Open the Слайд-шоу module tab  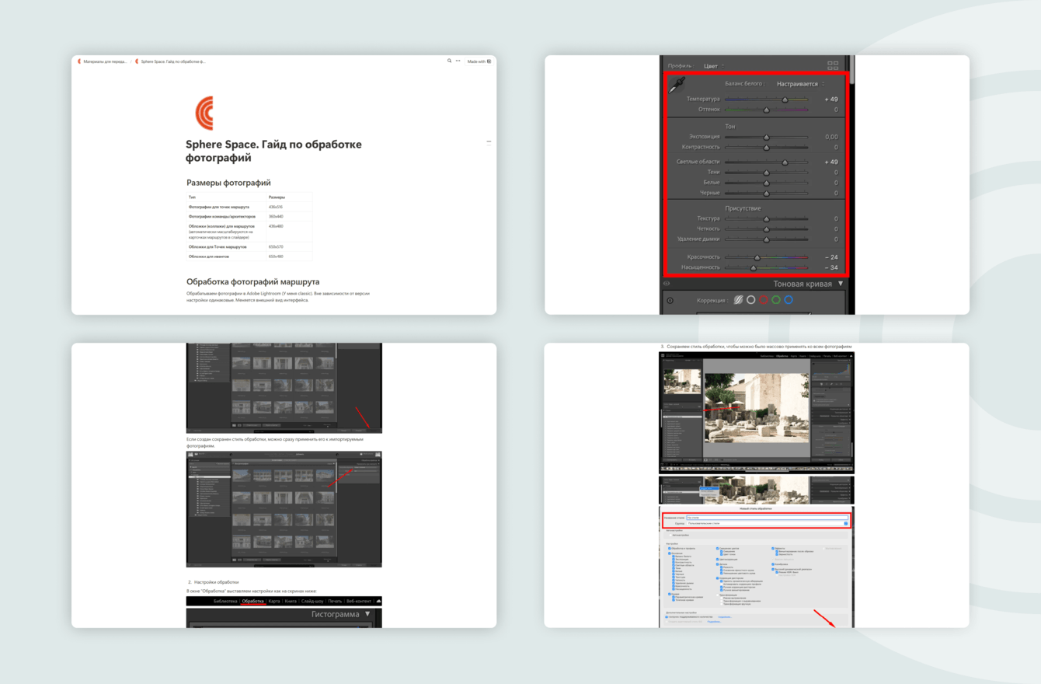(x=312, y=601)
